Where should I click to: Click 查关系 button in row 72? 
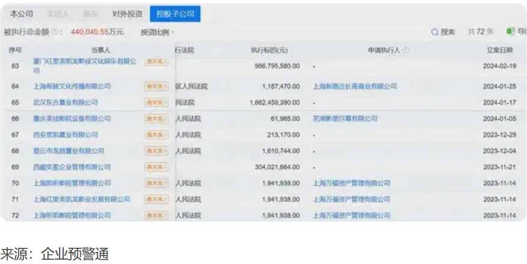156,215
